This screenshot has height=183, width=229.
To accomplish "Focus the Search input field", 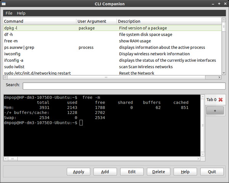I will [124, 86].
